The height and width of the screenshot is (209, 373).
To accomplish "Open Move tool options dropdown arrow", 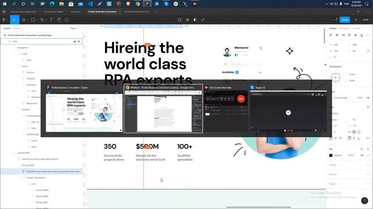I will coord(17,20).
